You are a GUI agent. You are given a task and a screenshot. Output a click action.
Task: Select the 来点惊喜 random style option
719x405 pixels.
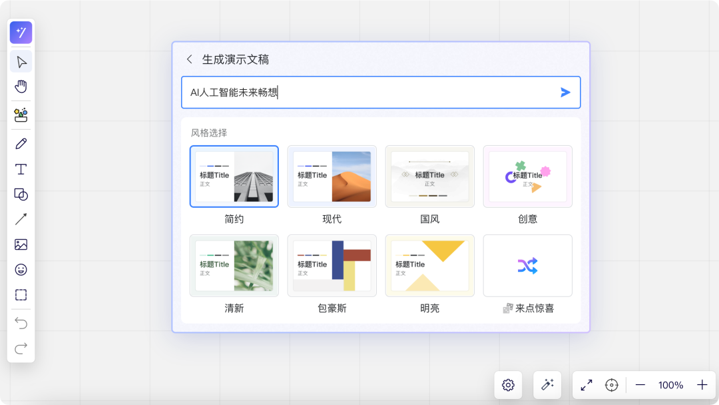[527, 266]
